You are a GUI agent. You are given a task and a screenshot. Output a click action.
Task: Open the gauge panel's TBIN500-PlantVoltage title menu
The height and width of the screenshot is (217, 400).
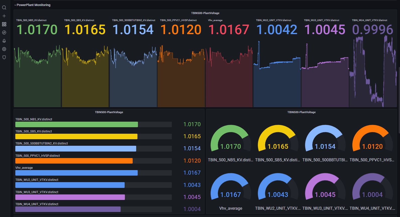pos(301,112)
